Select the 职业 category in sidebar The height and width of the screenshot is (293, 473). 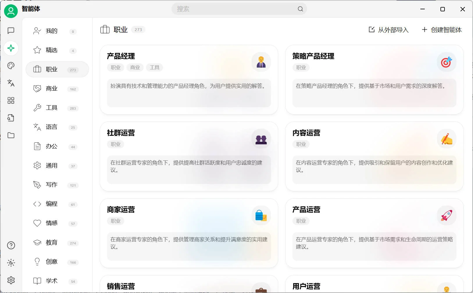(x=57, y=69)
